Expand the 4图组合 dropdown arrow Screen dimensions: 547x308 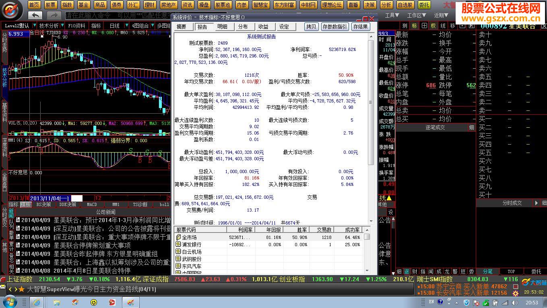click(x=152, y=26)
